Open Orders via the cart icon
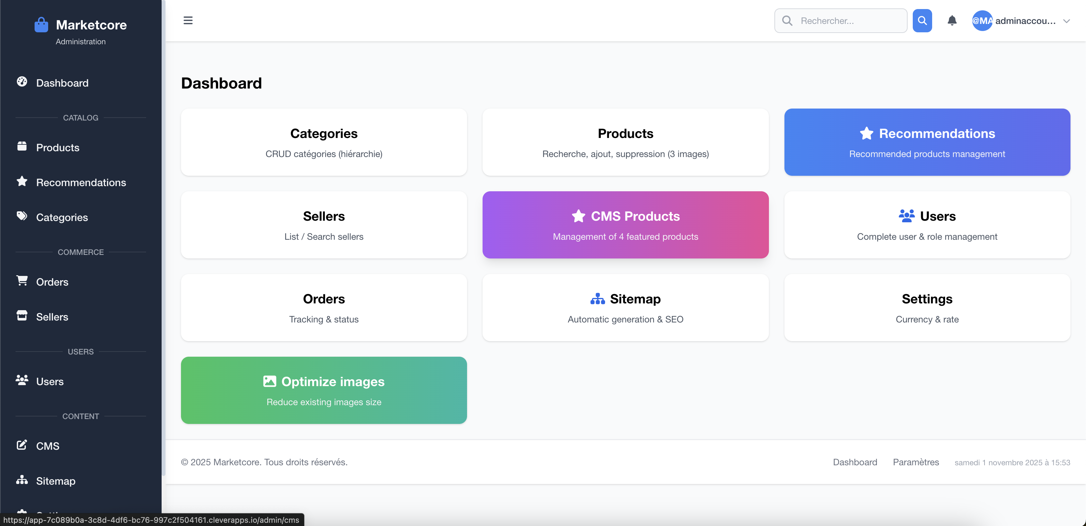The width and height of the screenshot is (1086, 526). (x=22, y=281)
